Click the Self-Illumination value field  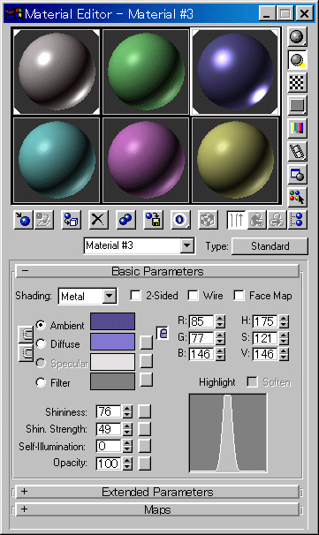[109, 446]
